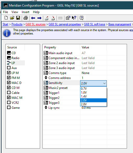
Task: Choose 0.7V in the Sensitivity list
Action: (93, 89)
